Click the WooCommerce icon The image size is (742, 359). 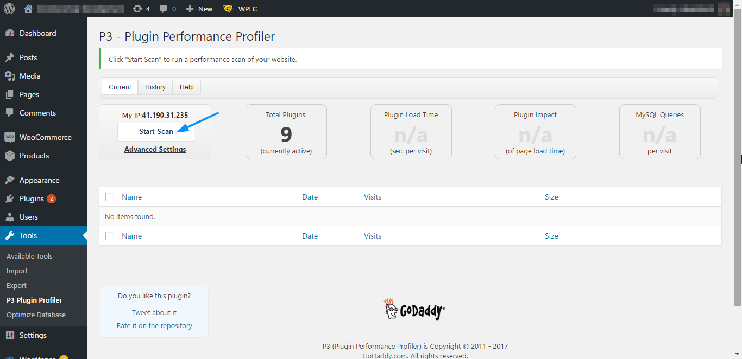click(x=10, y=137)
